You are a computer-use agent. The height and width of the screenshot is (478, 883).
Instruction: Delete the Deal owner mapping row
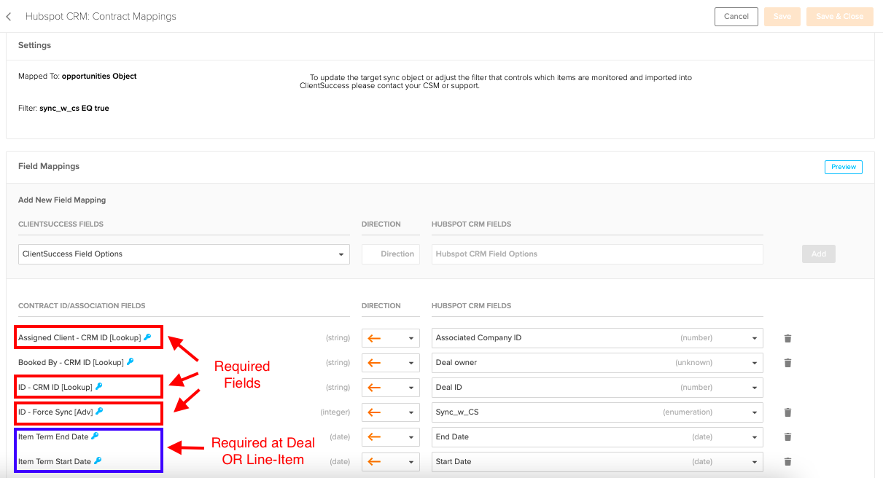(787, 363)
